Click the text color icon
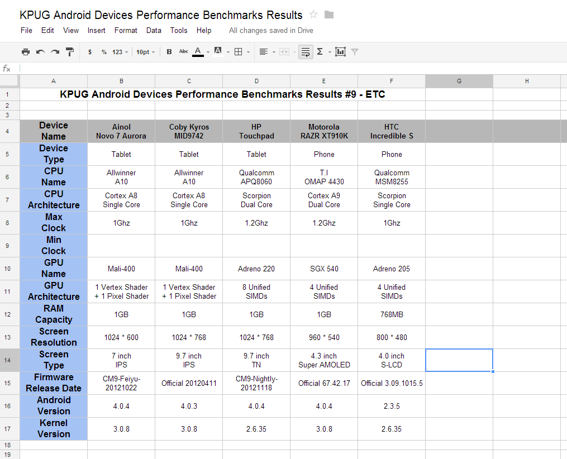Image resolution: width=567 pixels, height=459 pixels. tap(198, 52)
